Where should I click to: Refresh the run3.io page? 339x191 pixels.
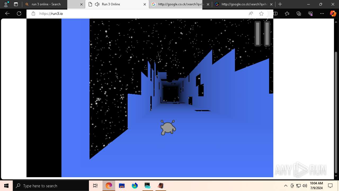tap(19, 14)
